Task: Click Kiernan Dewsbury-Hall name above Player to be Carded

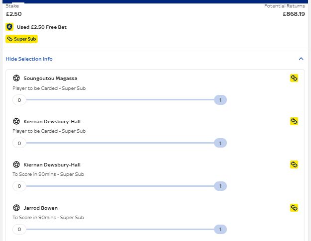Action: (52, 122)
